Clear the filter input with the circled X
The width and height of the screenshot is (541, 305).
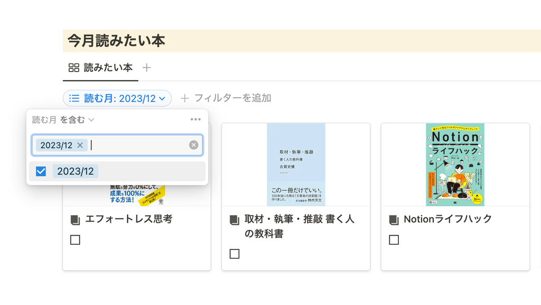(193, 145)
